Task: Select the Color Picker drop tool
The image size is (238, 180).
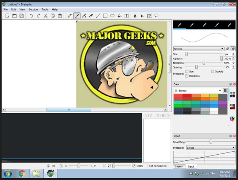Action: click(x=135, y=16)
